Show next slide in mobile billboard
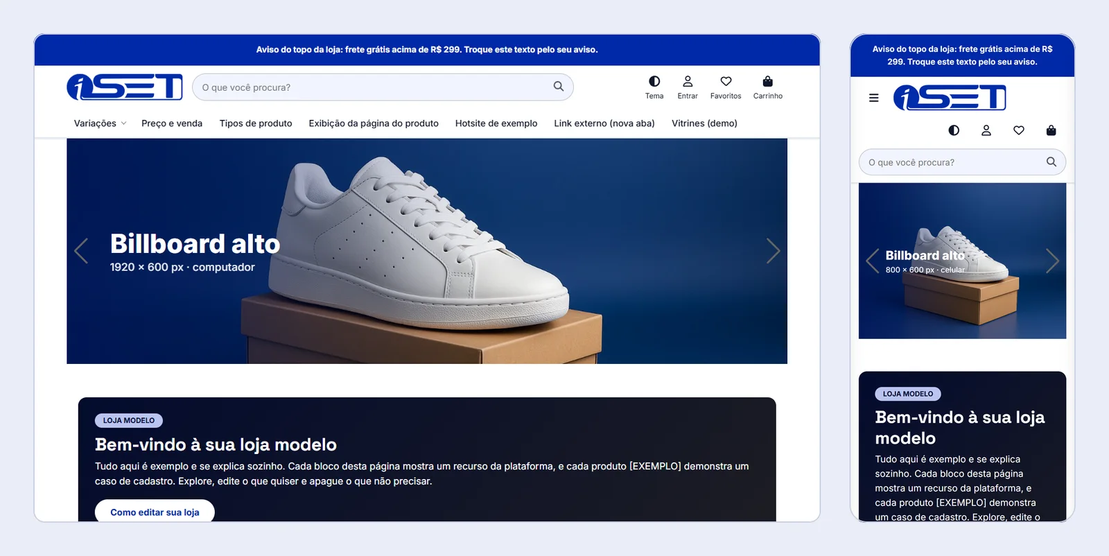1109x556 pixels. click(1052, 261)
